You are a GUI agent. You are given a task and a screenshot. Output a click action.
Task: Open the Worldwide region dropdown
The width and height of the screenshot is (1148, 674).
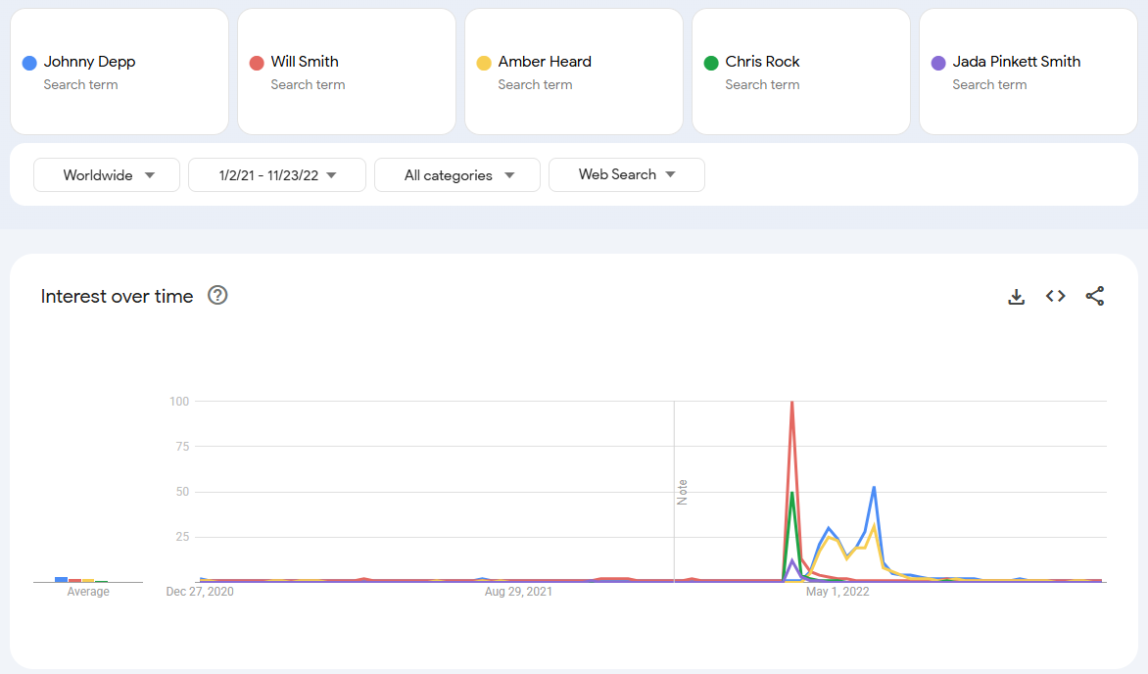tap(106, 174)
